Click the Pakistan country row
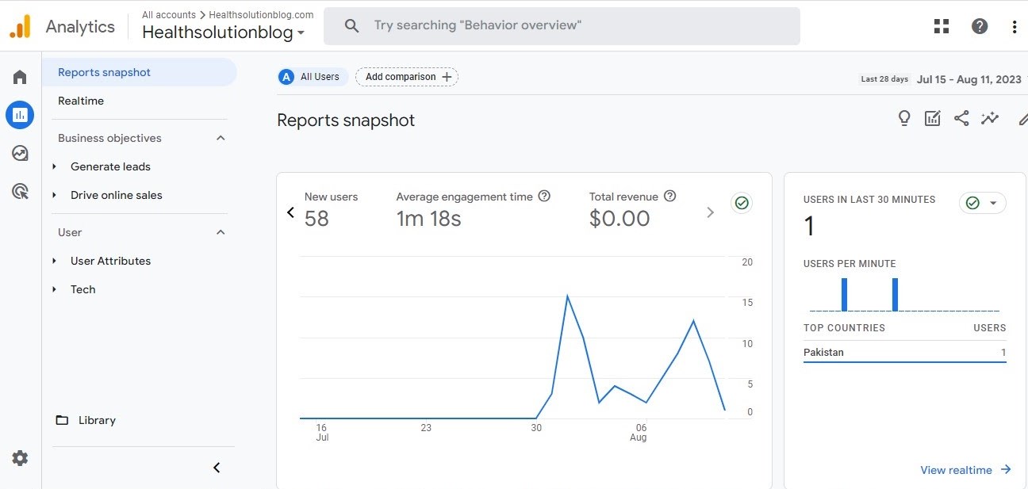Viewport: 1028px width, 489px height. tap(904, 352)
